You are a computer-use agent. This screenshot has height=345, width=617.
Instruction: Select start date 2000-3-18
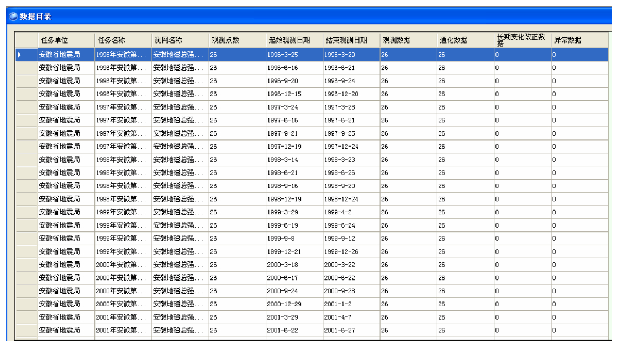294,265
